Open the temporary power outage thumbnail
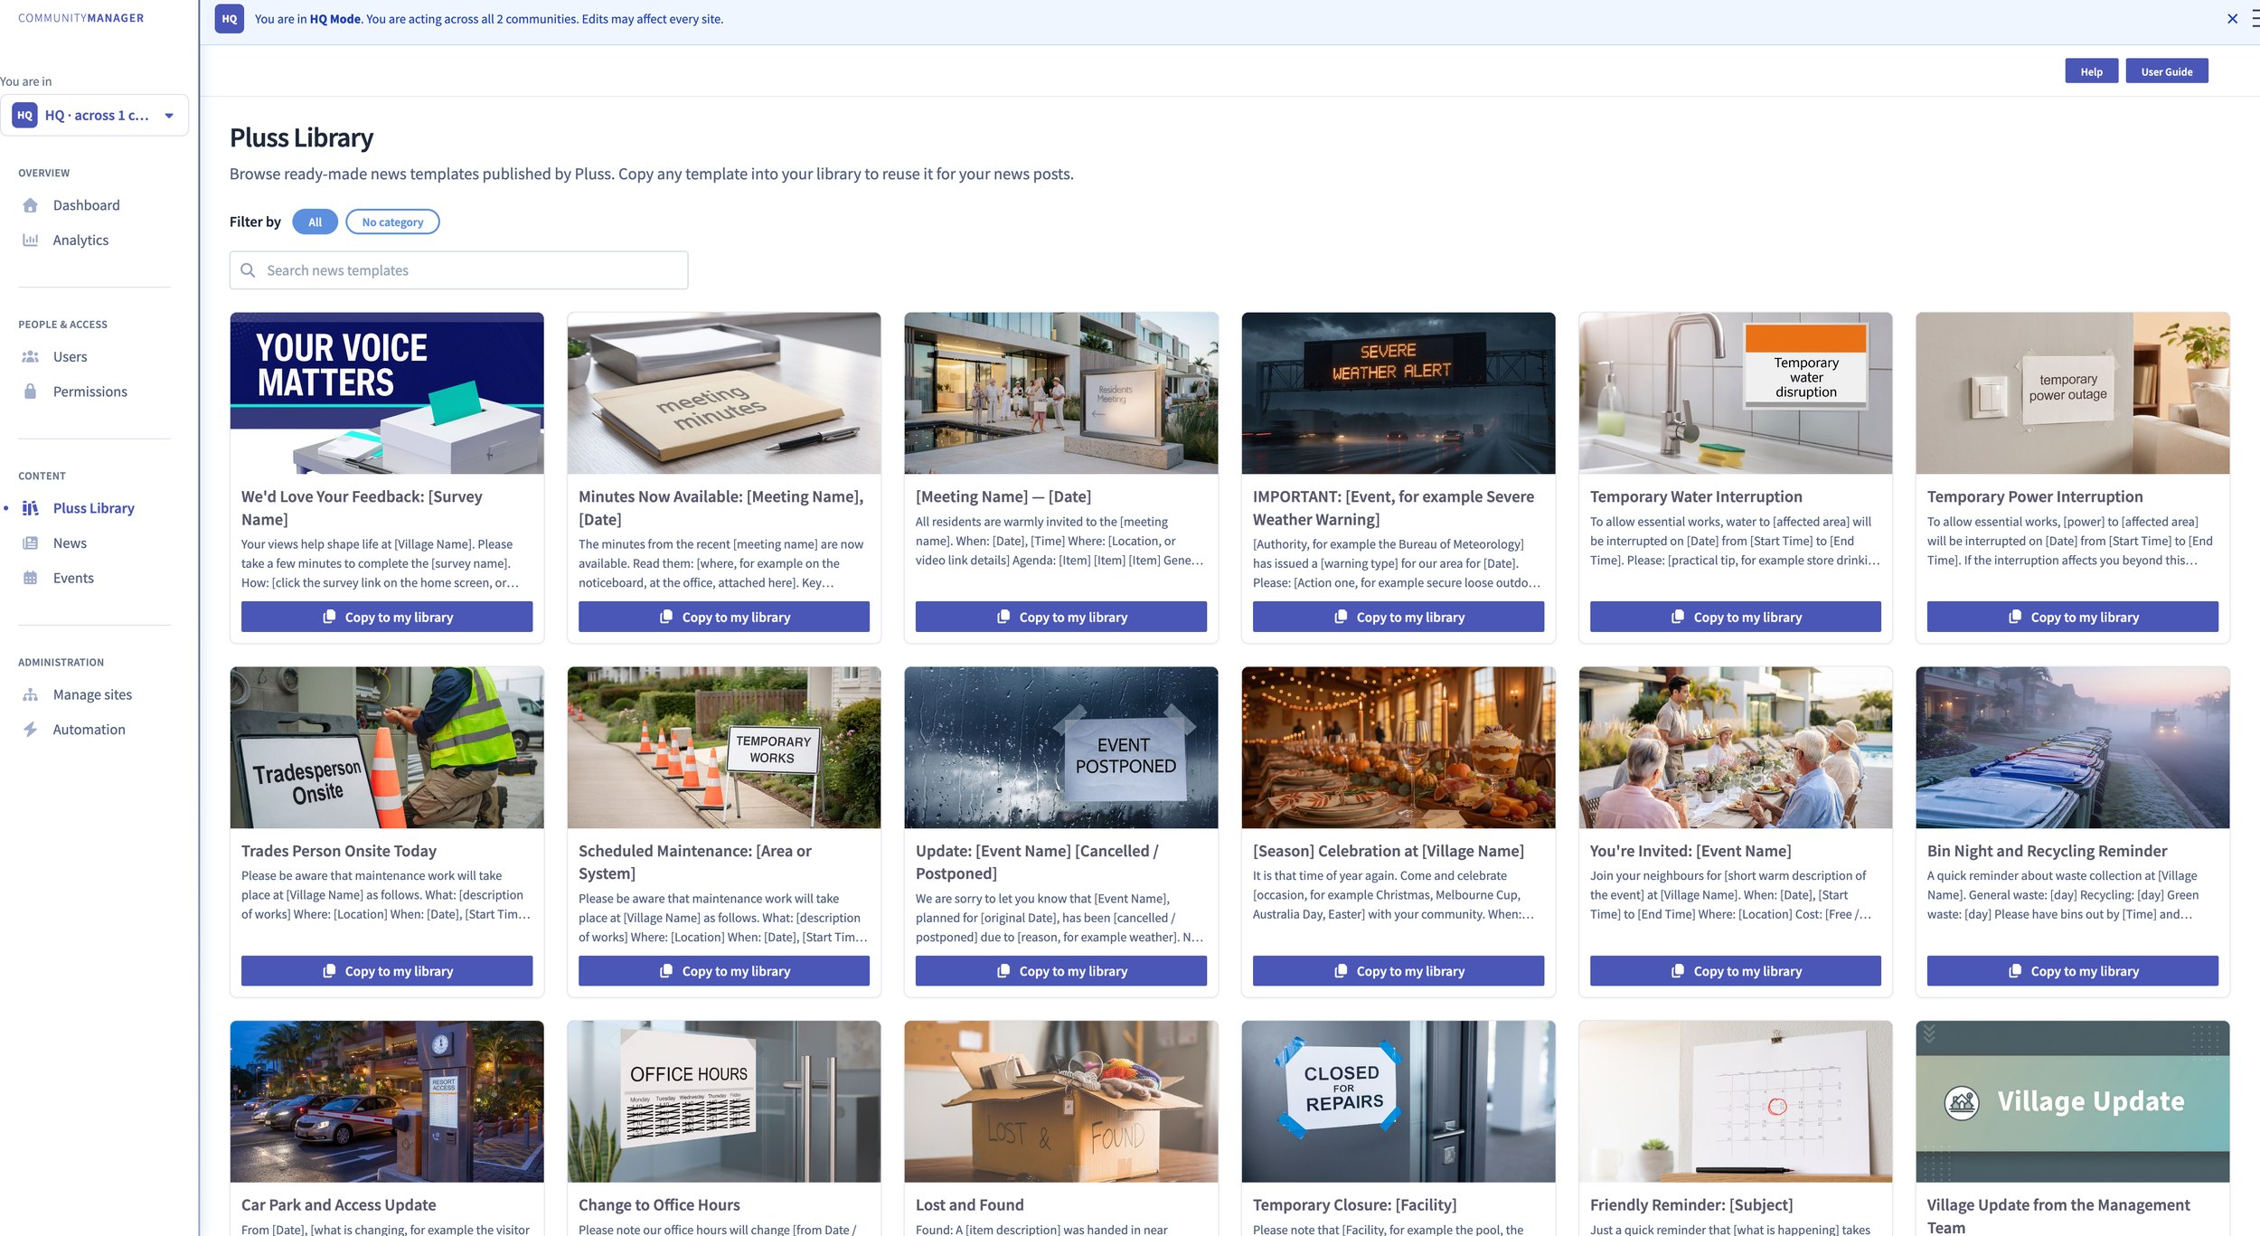Viewport: 2260px width, 1236px height. pyautogui.click(x=2073, y=393)
